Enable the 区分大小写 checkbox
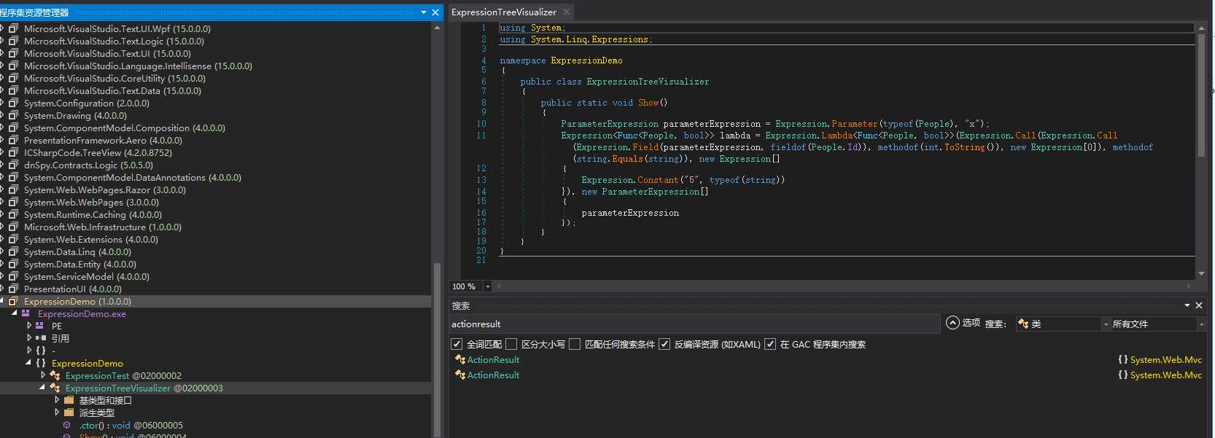The image size is (1215, 438). click(x=511, y=344)
